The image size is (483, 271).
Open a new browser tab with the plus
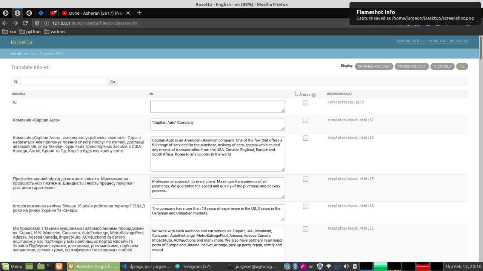point(139,13)
